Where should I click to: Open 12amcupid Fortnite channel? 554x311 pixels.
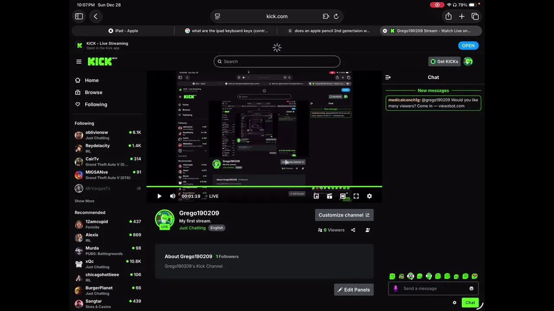coord(108,224)
